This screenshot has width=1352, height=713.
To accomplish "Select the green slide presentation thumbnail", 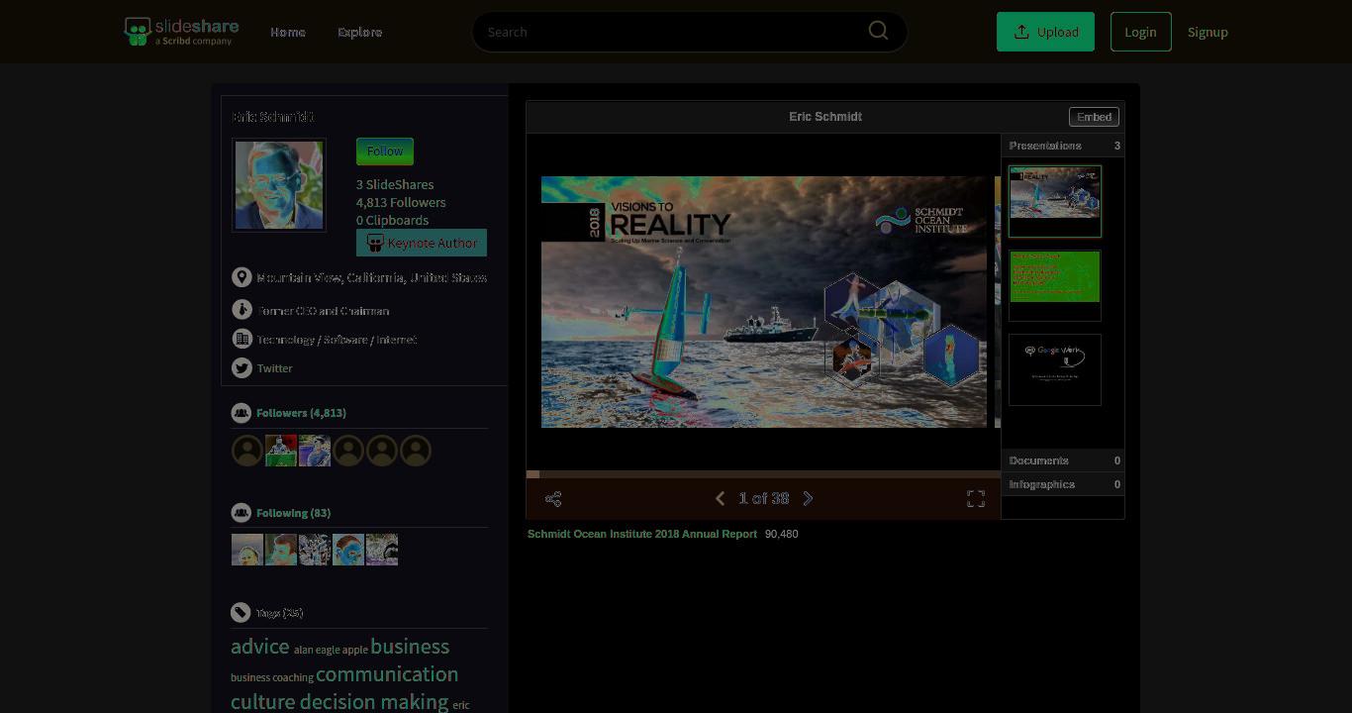I will coord(1055,285).
